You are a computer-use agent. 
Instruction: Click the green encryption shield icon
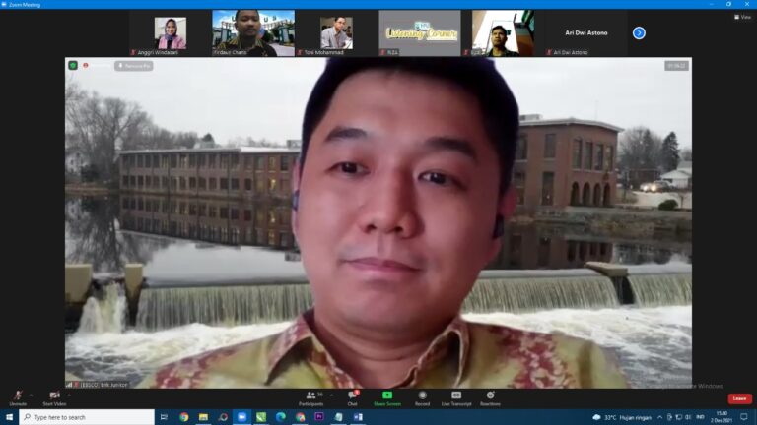[x=73, y=65]
